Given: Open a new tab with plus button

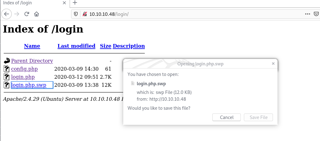Looking at the screenshot, I should [x=75, y=3].
